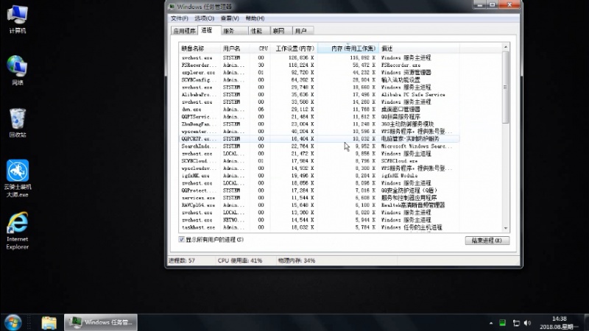
Task: Click the 进程数: 57 status bar entry
Action: 182,260
